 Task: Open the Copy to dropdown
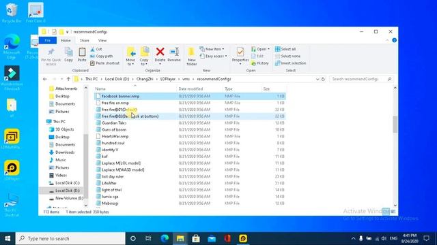(144, 56)
